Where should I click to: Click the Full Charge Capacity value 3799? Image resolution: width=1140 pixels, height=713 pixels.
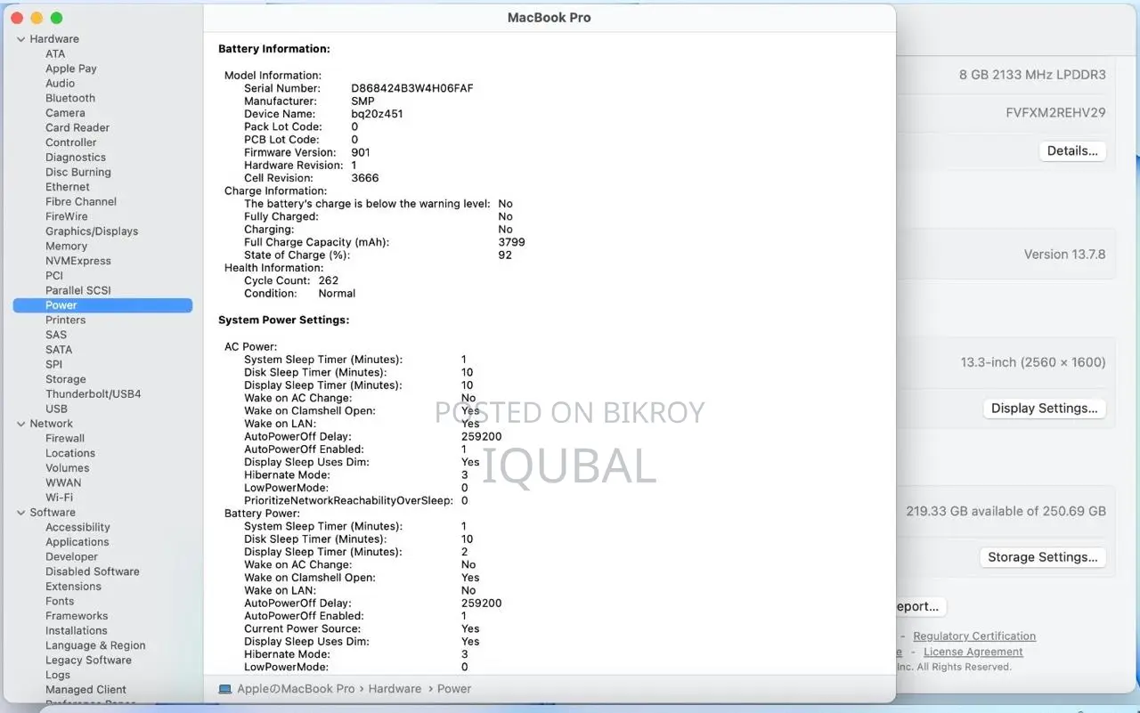point(512,242)
